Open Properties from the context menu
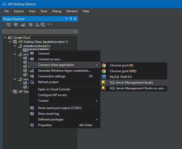 tap(64, 125)
